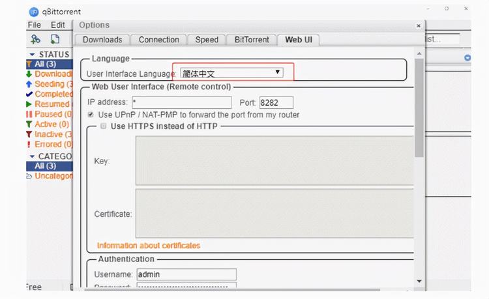489x299 pixels.
Task: Close the Options dialog
Action: pyautogui.click(x=419, y=26)
